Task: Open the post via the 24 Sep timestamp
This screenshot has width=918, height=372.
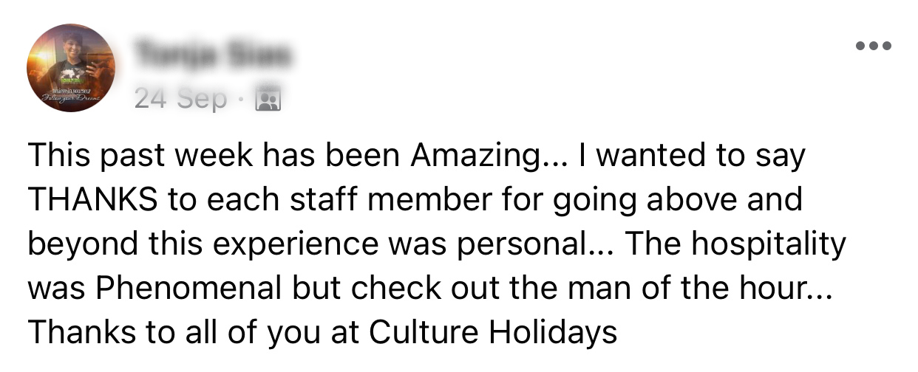Action: click(180, 99)
